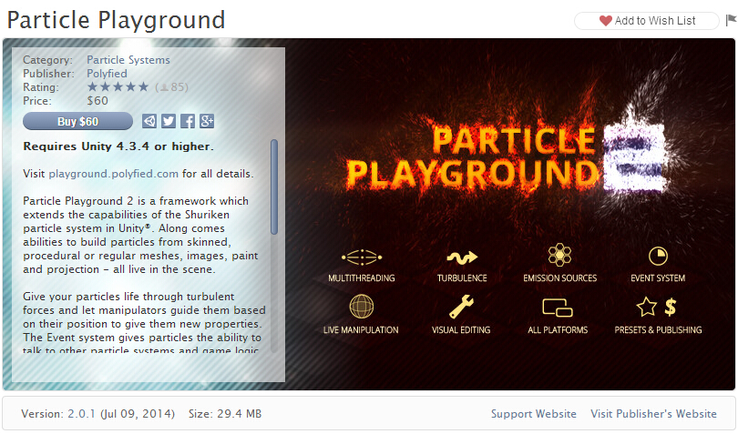Click the Publishing dollar sign icon
This screenshot has width=738, height=434.
tap(671, 307)
